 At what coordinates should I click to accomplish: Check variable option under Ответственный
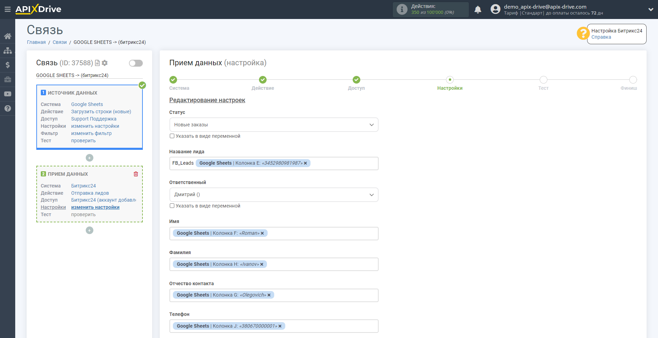tap(172, 206)
